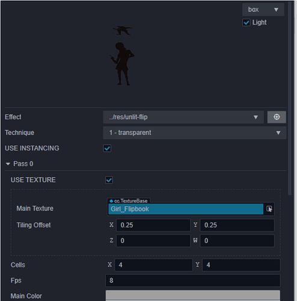Select the Girl_Flipbook texture field
Viewport: 297px width, 301px height.
pyautogui.click(x=186, y=209)
